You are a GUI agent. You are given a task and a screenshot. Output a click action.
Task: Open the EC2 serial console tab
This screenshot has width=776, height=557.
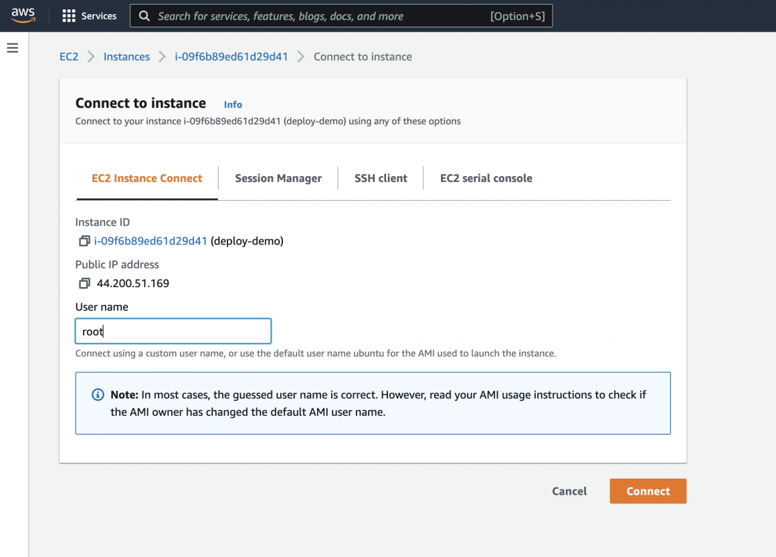tap(486, 178)
